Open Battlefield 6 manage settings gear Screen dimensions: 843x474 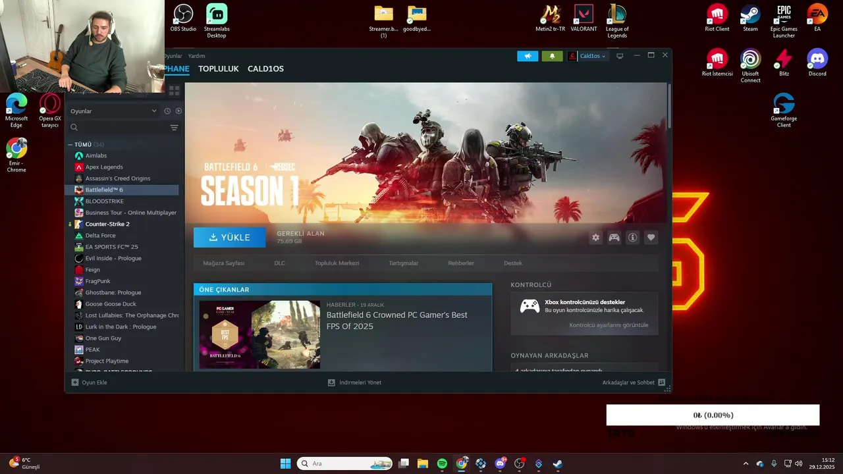pyautogui.click(x=596, y=238)
